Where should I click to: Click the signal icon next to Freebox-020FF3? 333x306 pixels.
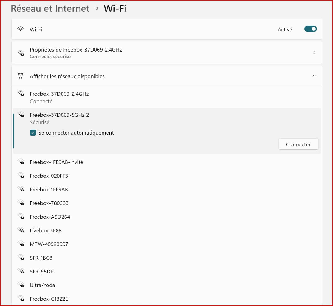[x=21, y=176]
